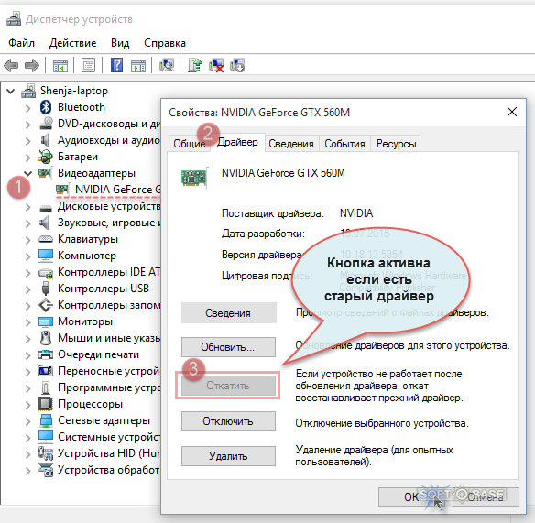This screenshot has width=535, height=523.
Task: Click the Update driver toolbar icon
Action: [195, 65]
